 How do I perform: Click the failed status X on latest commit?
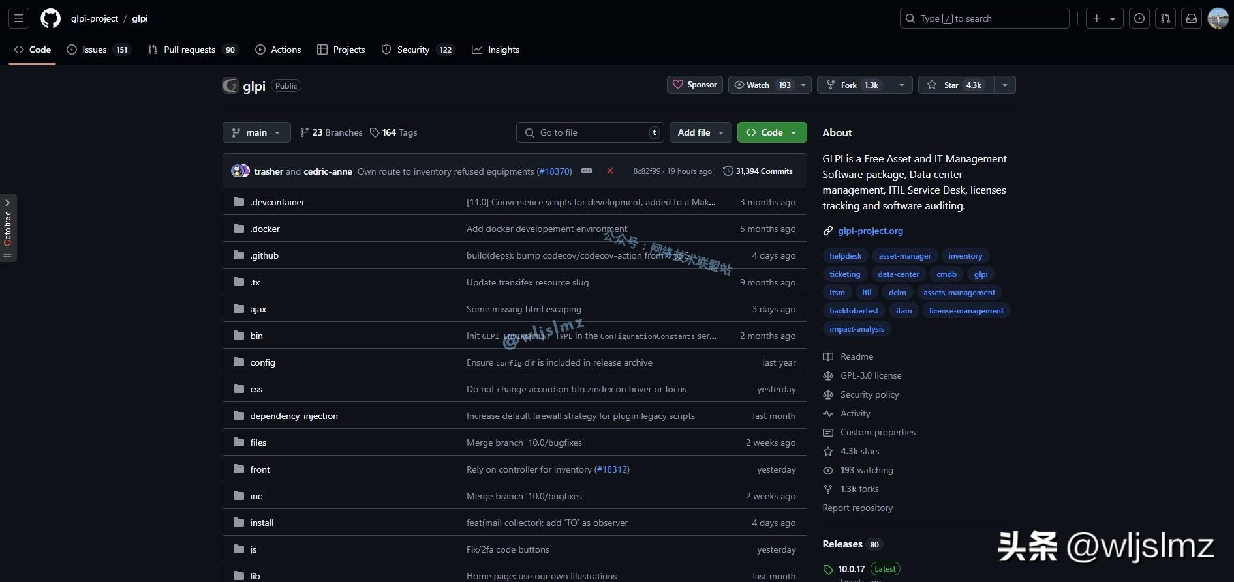tap(610, 171)
